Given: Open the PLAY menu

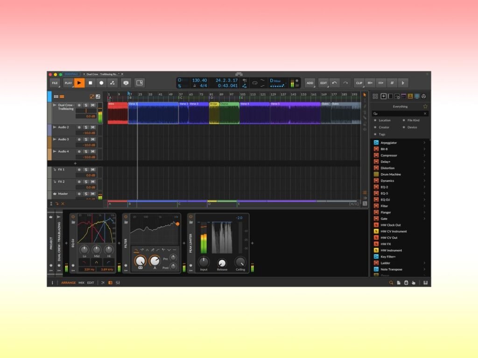Looking at the screenshot, I should click(x=68, y=83).
